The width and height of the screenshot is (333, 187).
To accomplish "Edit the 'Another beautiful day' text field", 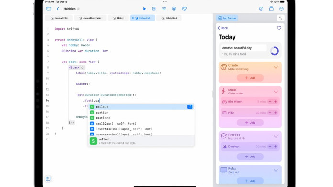I will click(244, 48).
